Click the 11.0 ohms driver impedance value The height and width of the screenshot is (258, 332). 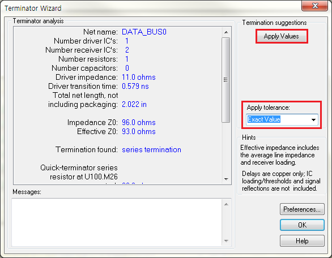139,77
